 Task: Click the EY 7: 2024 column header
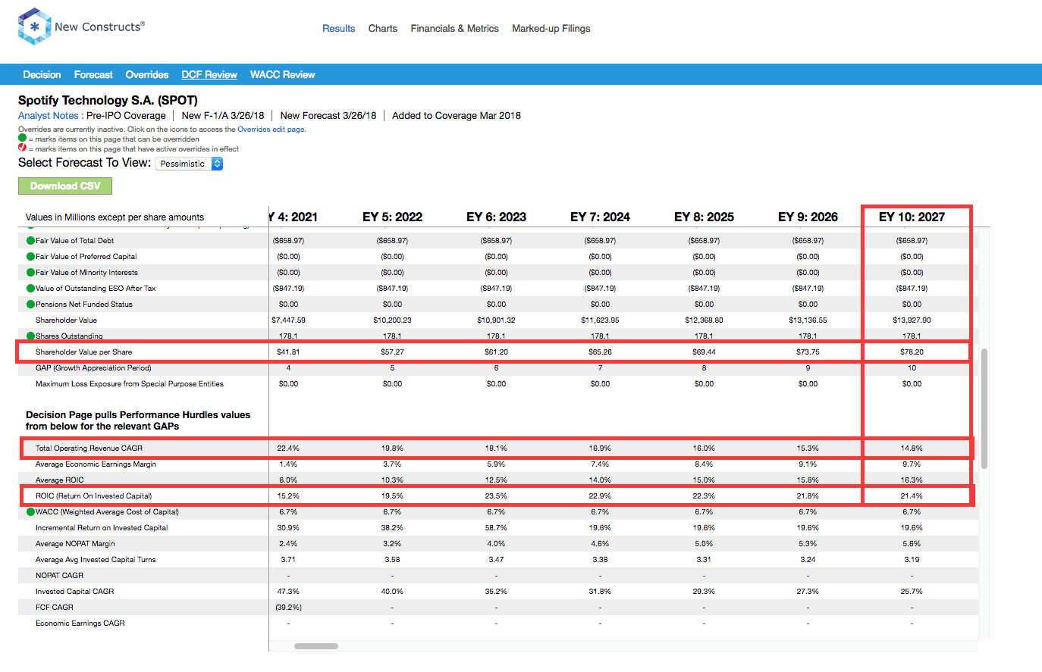[600, 217]
